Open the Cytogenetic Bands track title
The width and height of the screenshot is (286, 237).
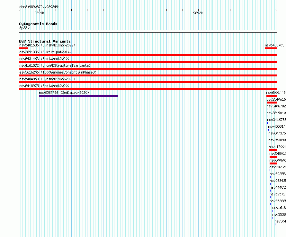pyautogui.click(x=38, y=24)
